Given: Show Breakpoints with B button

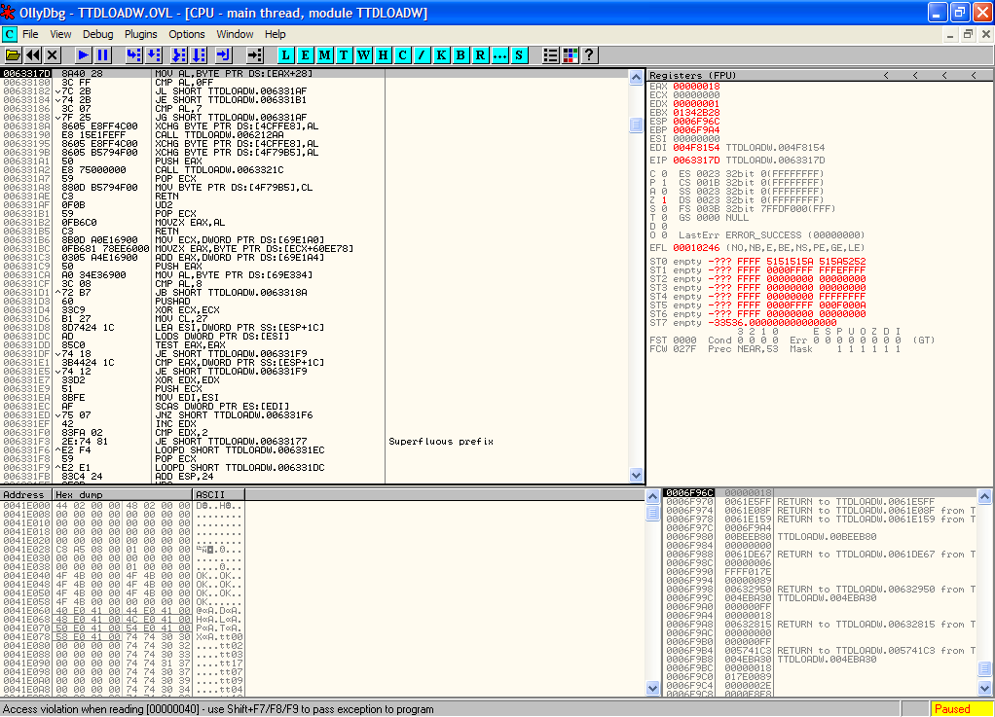Looking at the screenshot, I should pyautogui.click(x=461, y=55).
